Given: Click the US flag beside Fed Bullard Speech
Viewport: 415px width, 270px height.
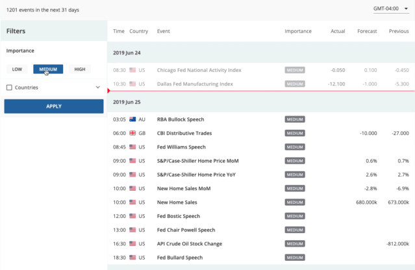Looking at the screenshot, I should [x=133, y=258].
